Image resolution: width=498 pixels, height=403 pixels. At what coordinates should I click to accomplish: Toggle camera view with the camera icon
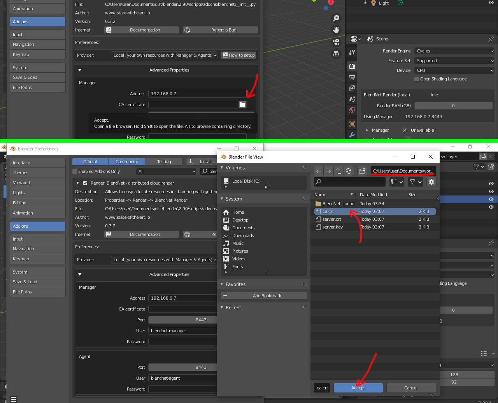point(337,42)
